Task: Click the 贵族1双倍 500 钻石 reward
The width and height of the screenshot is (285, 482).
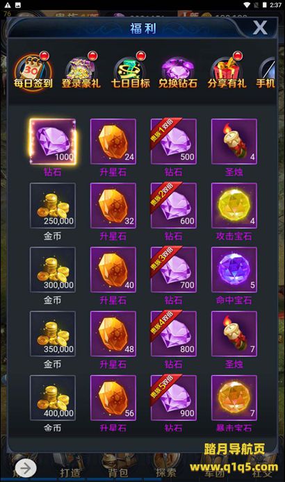Action: [x=174, y=142]
